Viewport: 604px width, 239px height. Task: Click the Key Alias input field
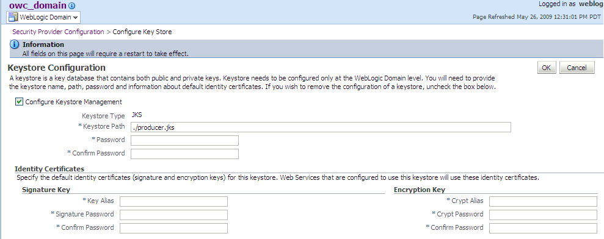pos(173,202)
